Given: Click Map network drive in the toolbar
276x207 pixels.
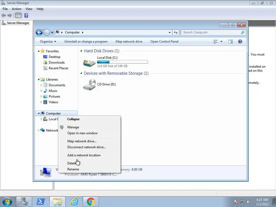Looking at the screenshot, I should (x=129, y=42).
